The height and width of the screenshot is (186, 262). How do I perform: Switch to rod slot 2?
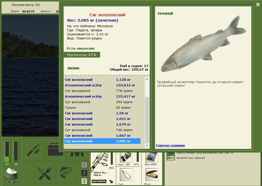pyautogui.click(x=84, y=173)
